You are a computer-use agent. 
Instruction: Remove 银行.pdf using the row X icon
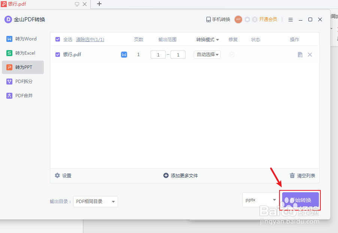click(310, 55)
